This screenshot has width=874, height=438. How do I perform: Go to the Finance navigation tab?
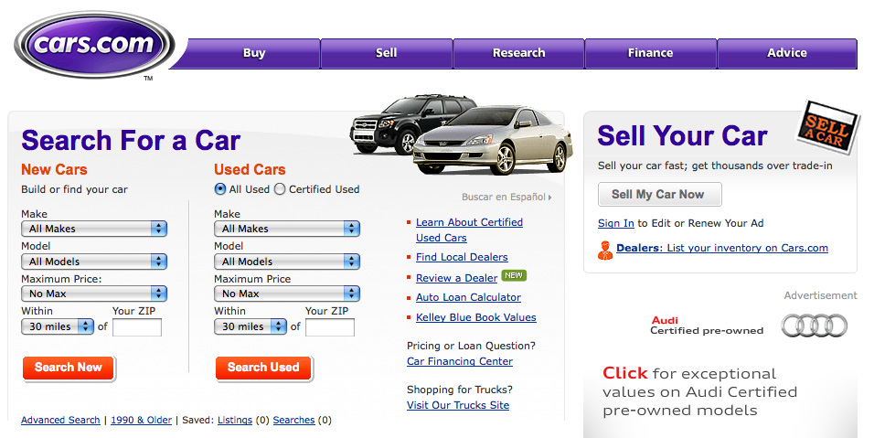pyautogui.click(x=650, y=53)
